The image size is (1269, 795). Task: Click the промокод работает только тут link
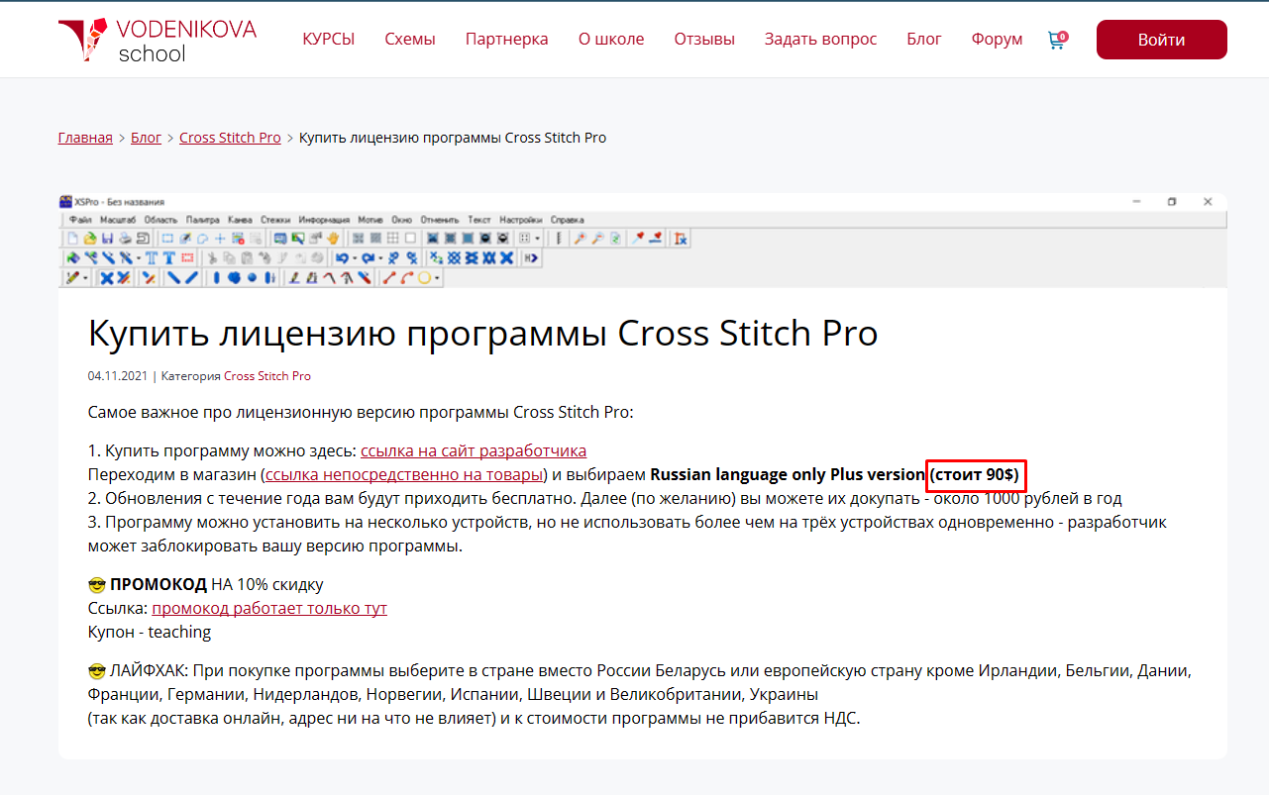point(268,608)
